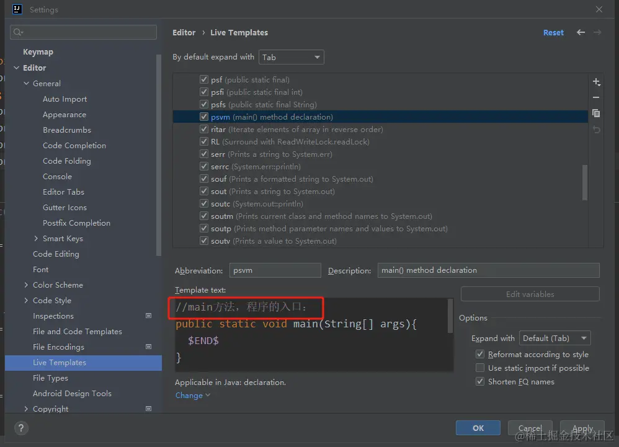619x447 pixels.
Task: Open Postfix Completion settings
Action: pos(76,223)
